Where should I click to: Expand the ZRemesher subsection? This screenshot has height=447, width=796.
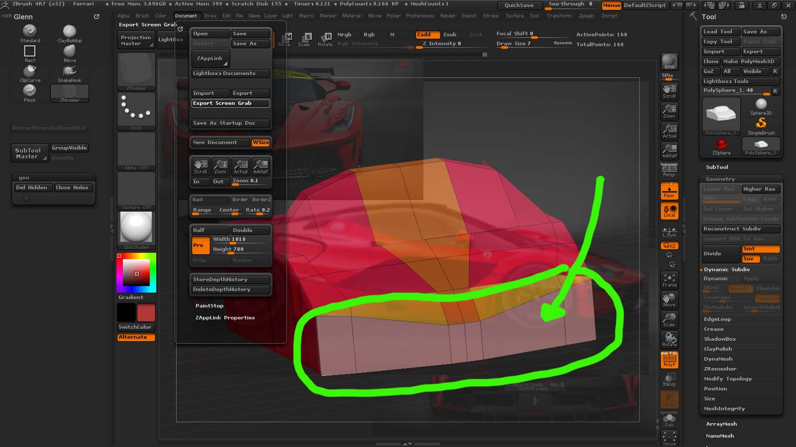click(720, 369)
